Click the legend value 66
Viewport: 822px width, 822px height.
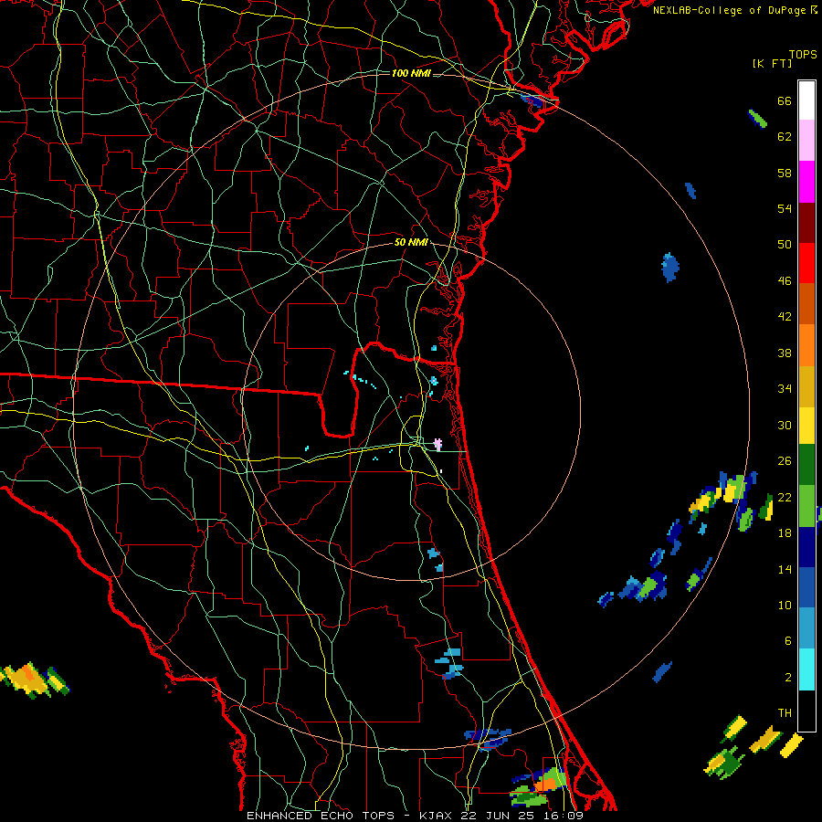click(x=785, y=101)
